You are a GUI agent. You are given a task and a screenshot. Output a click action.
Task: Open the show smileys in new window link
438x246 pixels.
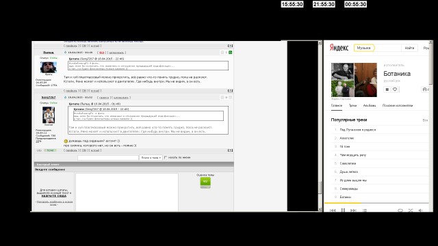[x=55, y=203]
